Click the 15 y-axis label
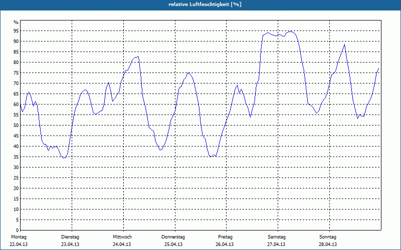The height and width of the screenshot is (250, 401). pos(16,198)
